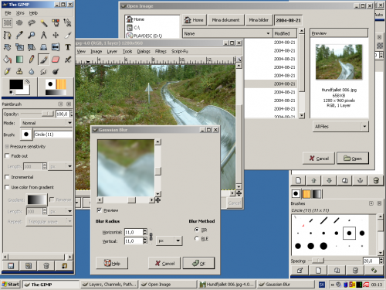The width and height of the screenshot is (386, 290).
Task: Open the All Files filter dropdown
Action: (x=340, y=126)
